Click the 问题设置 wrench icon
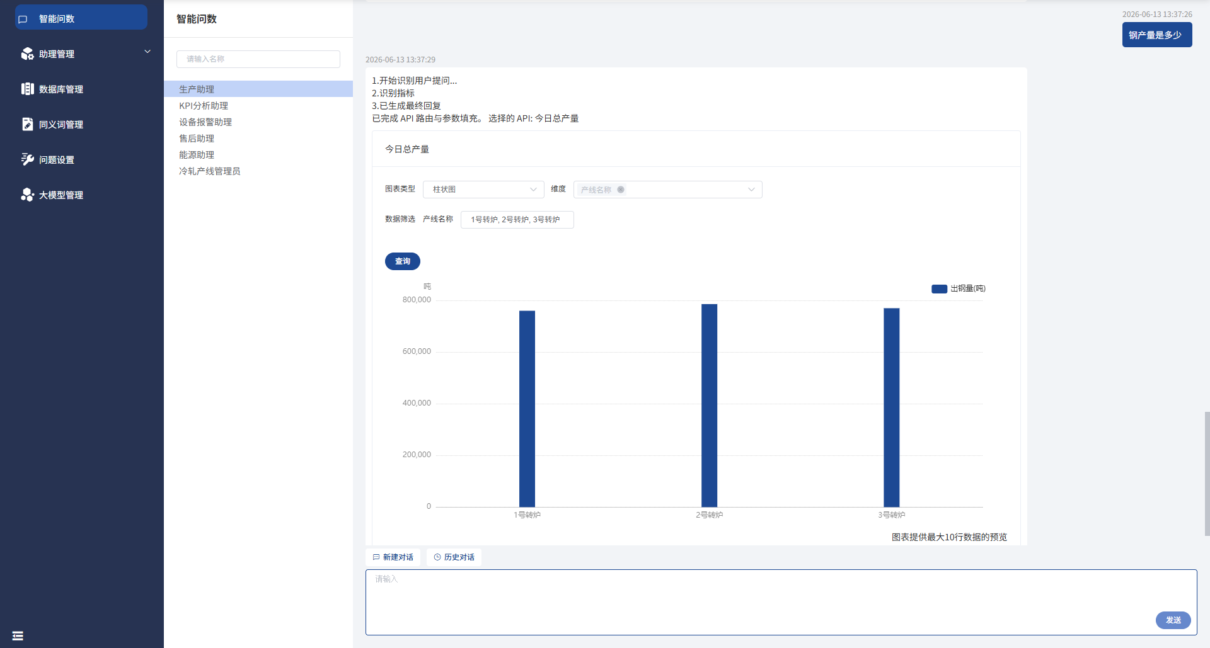The width and height of the screenshot is (1210, 648). click(27, 159)
